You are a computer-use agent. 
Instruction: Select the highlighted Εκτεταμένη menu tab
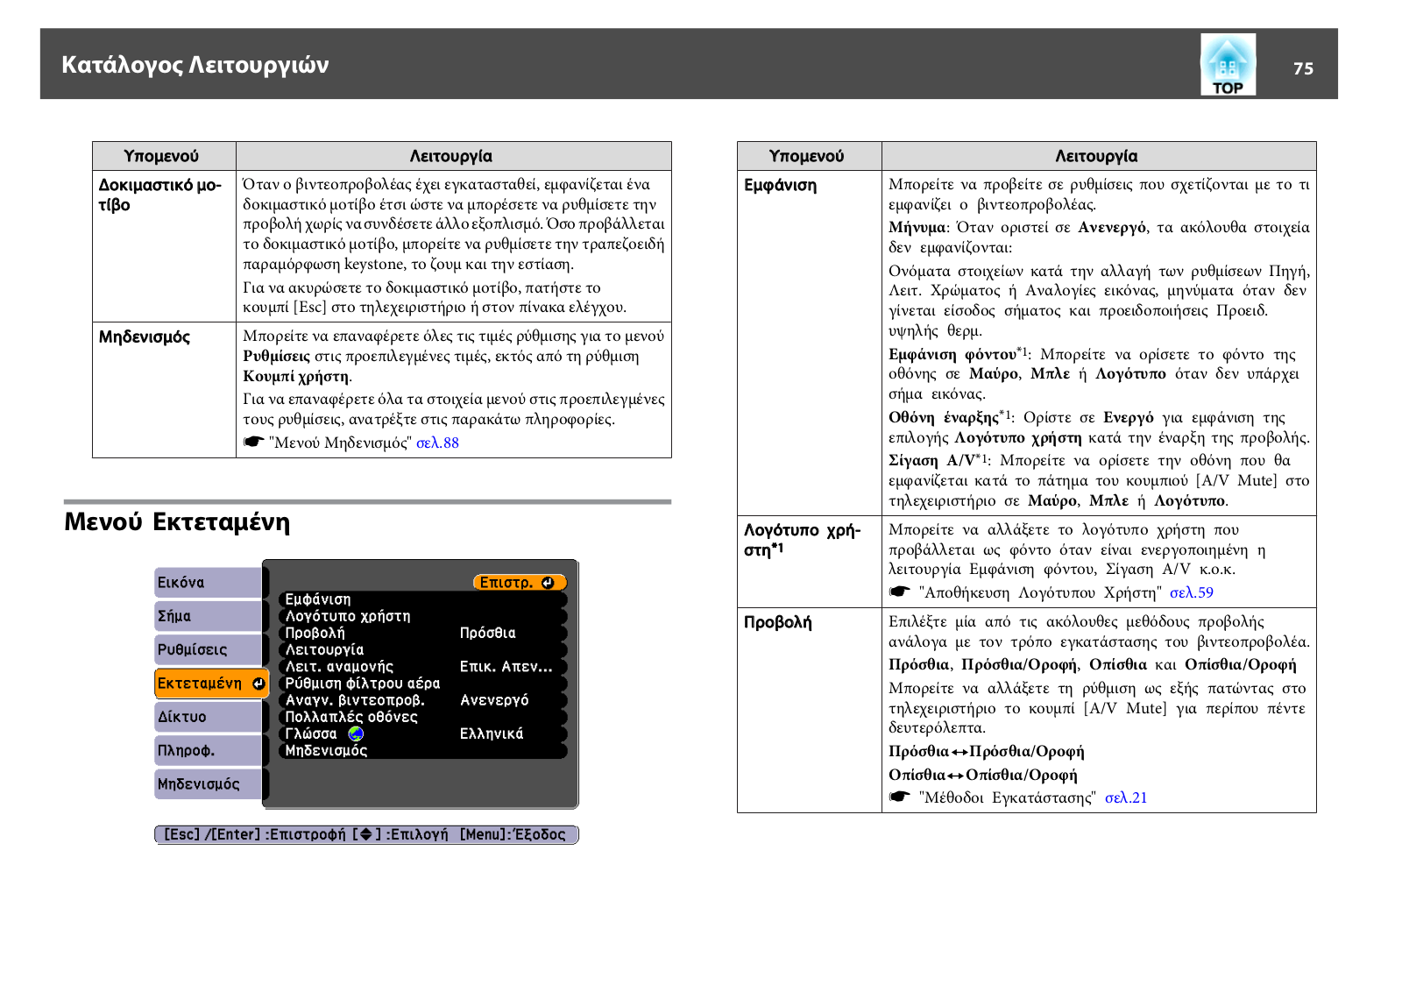pyautogui.click(x=212, y=684)
